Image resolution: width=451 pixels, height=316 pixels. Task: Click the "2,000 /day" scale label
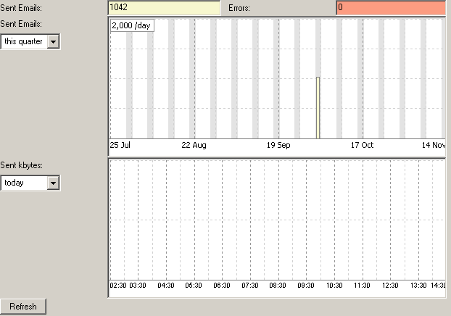click(131, 25)
